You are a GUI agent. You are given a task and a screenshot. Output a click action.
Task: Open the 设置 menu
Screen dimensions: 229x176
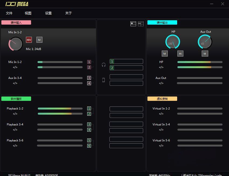pyautogui.click(x=48, y=13)
